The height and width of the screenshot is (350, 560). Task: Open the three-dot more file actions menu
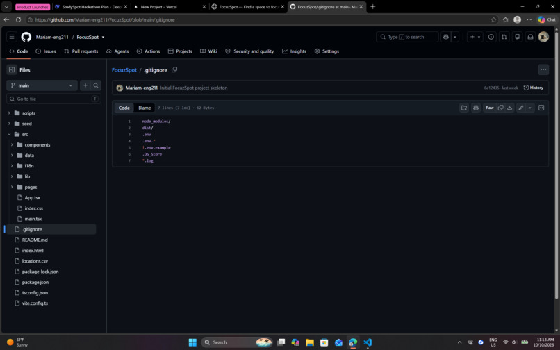[x=543, y=69]
